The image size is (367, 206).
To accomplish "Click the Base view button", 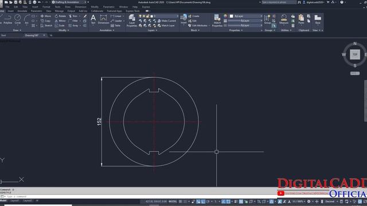I will tap(318, 19).
